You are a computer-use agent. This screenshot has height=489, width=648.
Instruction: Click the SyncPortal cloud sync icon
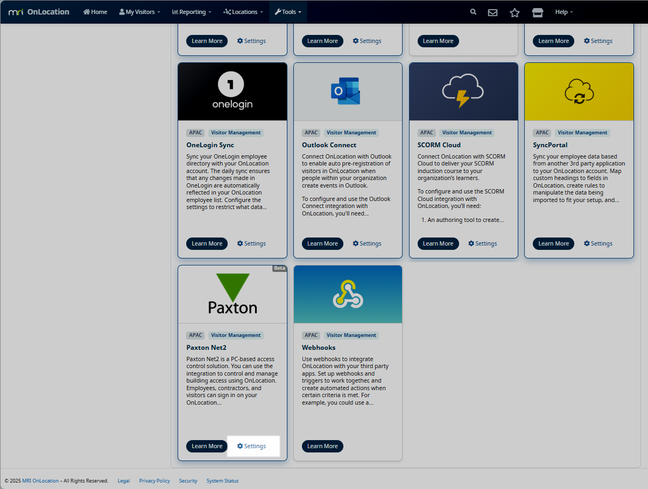click(579, 91)
